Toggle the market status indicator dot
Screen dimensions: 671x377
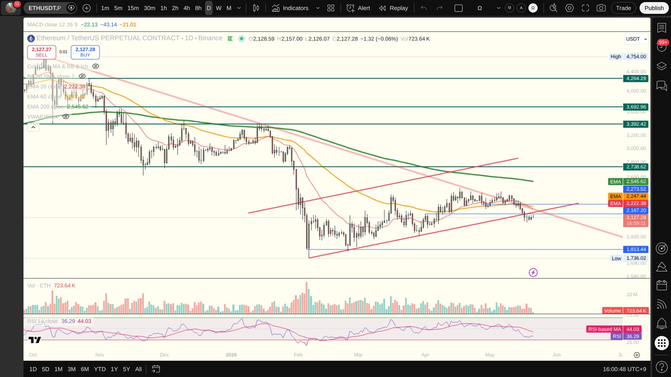pos(242,39)
